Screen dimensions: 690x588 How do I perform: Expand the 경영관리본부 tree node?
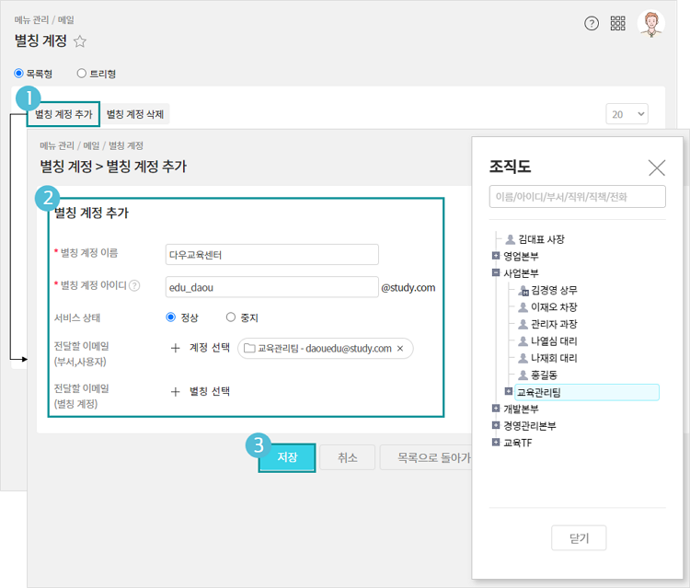point(496,425)
